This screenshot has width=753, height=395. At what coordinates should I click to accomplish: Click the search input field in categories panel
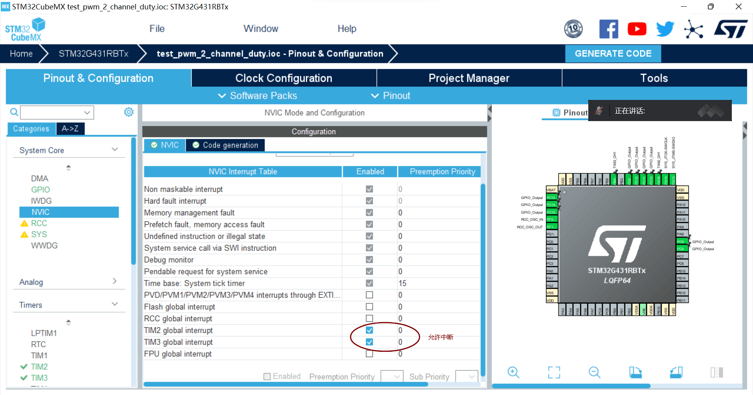point(52,112)
